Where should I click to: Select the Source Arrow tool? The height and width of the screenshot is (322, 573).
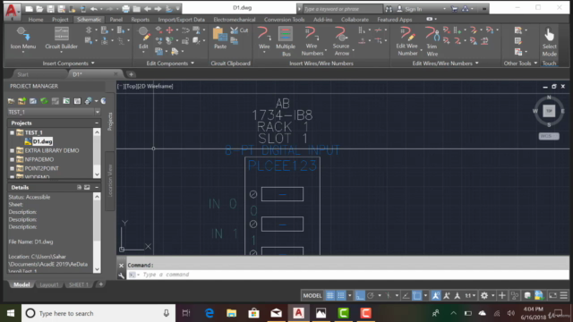click(341, 42)
